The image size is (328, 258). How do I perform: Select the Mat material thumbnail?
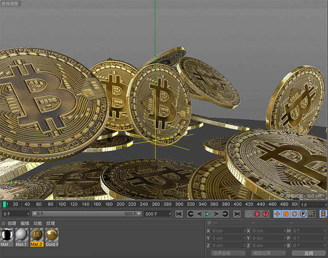7,237
